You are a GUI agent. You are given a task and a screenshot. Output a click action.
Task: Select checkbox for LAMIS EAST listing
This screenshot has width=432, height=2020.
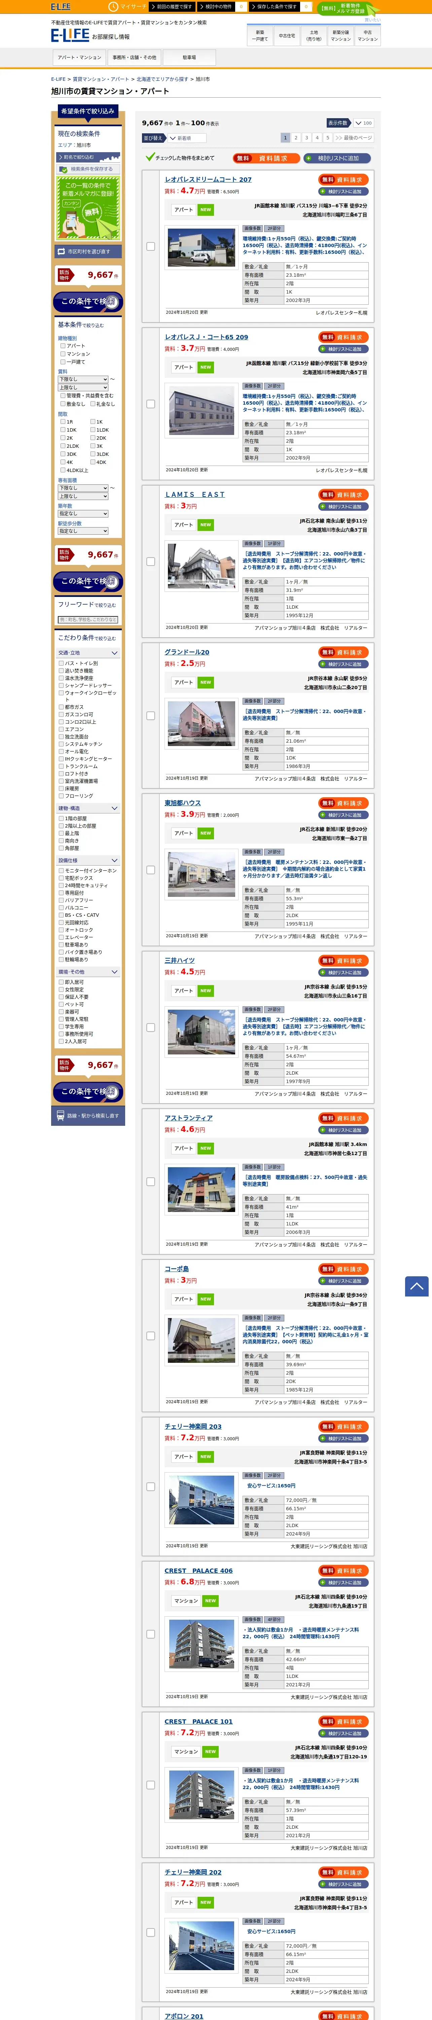click(150, 562)
